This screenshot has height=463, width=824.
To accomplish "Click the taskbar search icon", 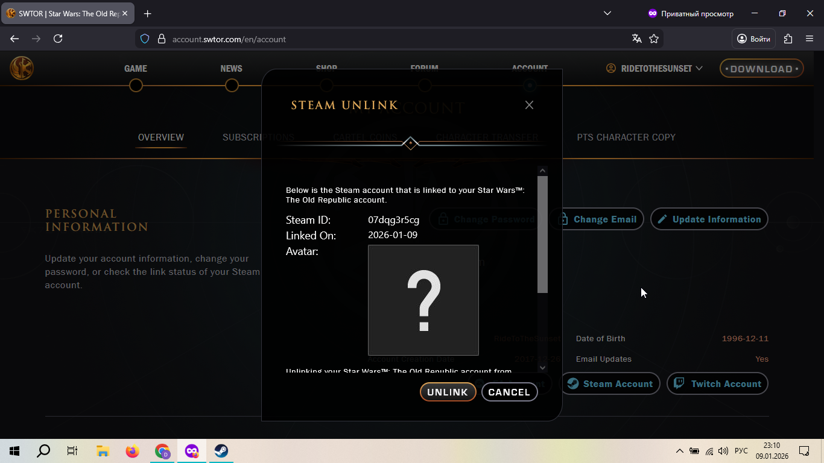I will click(43, 451).
